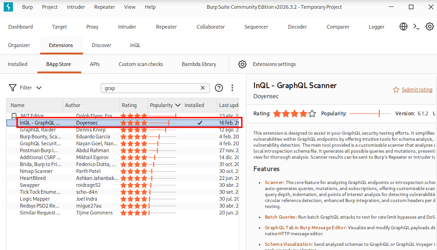Clear the search field with X
The image size is (437, 250).
point(203,88)
